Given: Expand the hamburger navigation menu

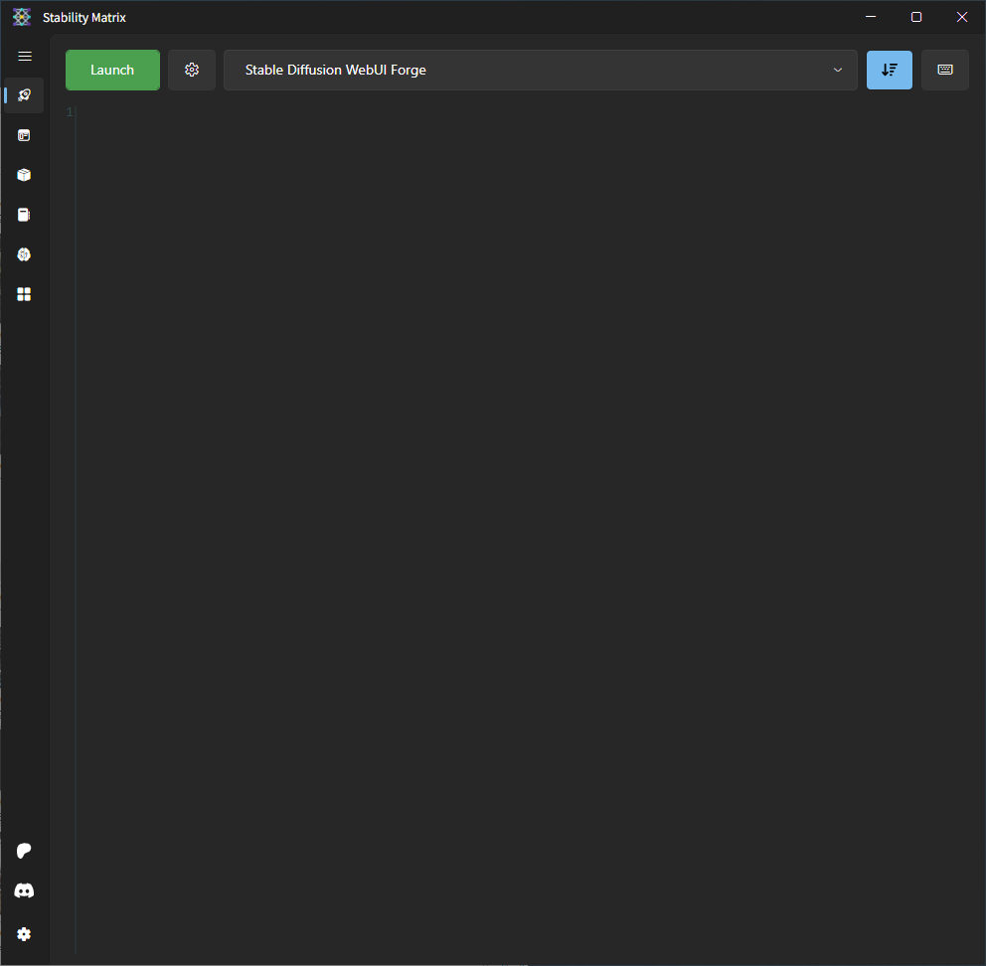Looking at the screenshot, I should [25, 57].
